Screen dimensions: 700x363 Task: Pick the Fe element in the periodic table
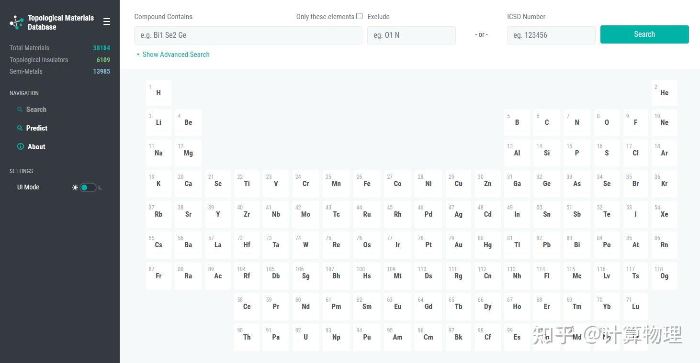(x=367, y=184)
